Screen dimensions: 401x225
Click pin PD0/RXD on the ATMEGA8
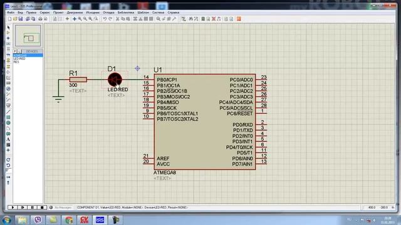(x=242, y=125)
